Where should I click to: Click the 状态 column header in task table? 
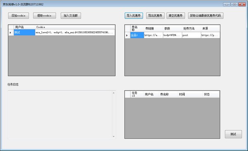pos(211,94)
